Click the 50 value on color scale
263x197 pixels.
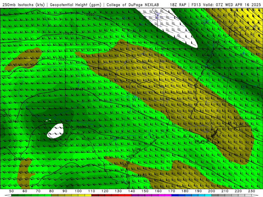[12, 191]
